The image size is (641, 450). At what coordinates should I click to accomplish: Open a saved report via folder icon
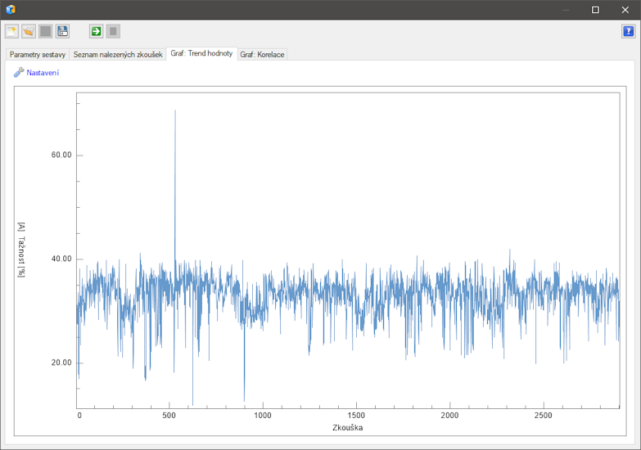[29, 31]
